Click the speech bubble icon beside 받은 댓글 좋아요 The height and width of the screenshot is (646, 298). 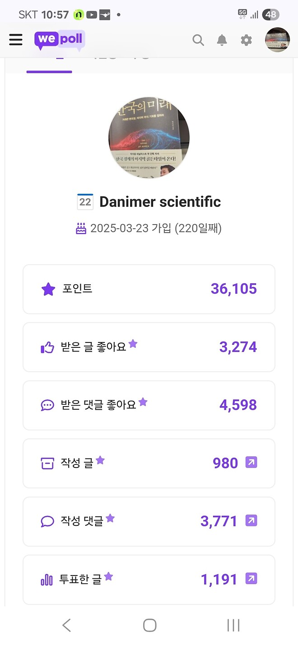pyautogui.click(x=48, y=405)
